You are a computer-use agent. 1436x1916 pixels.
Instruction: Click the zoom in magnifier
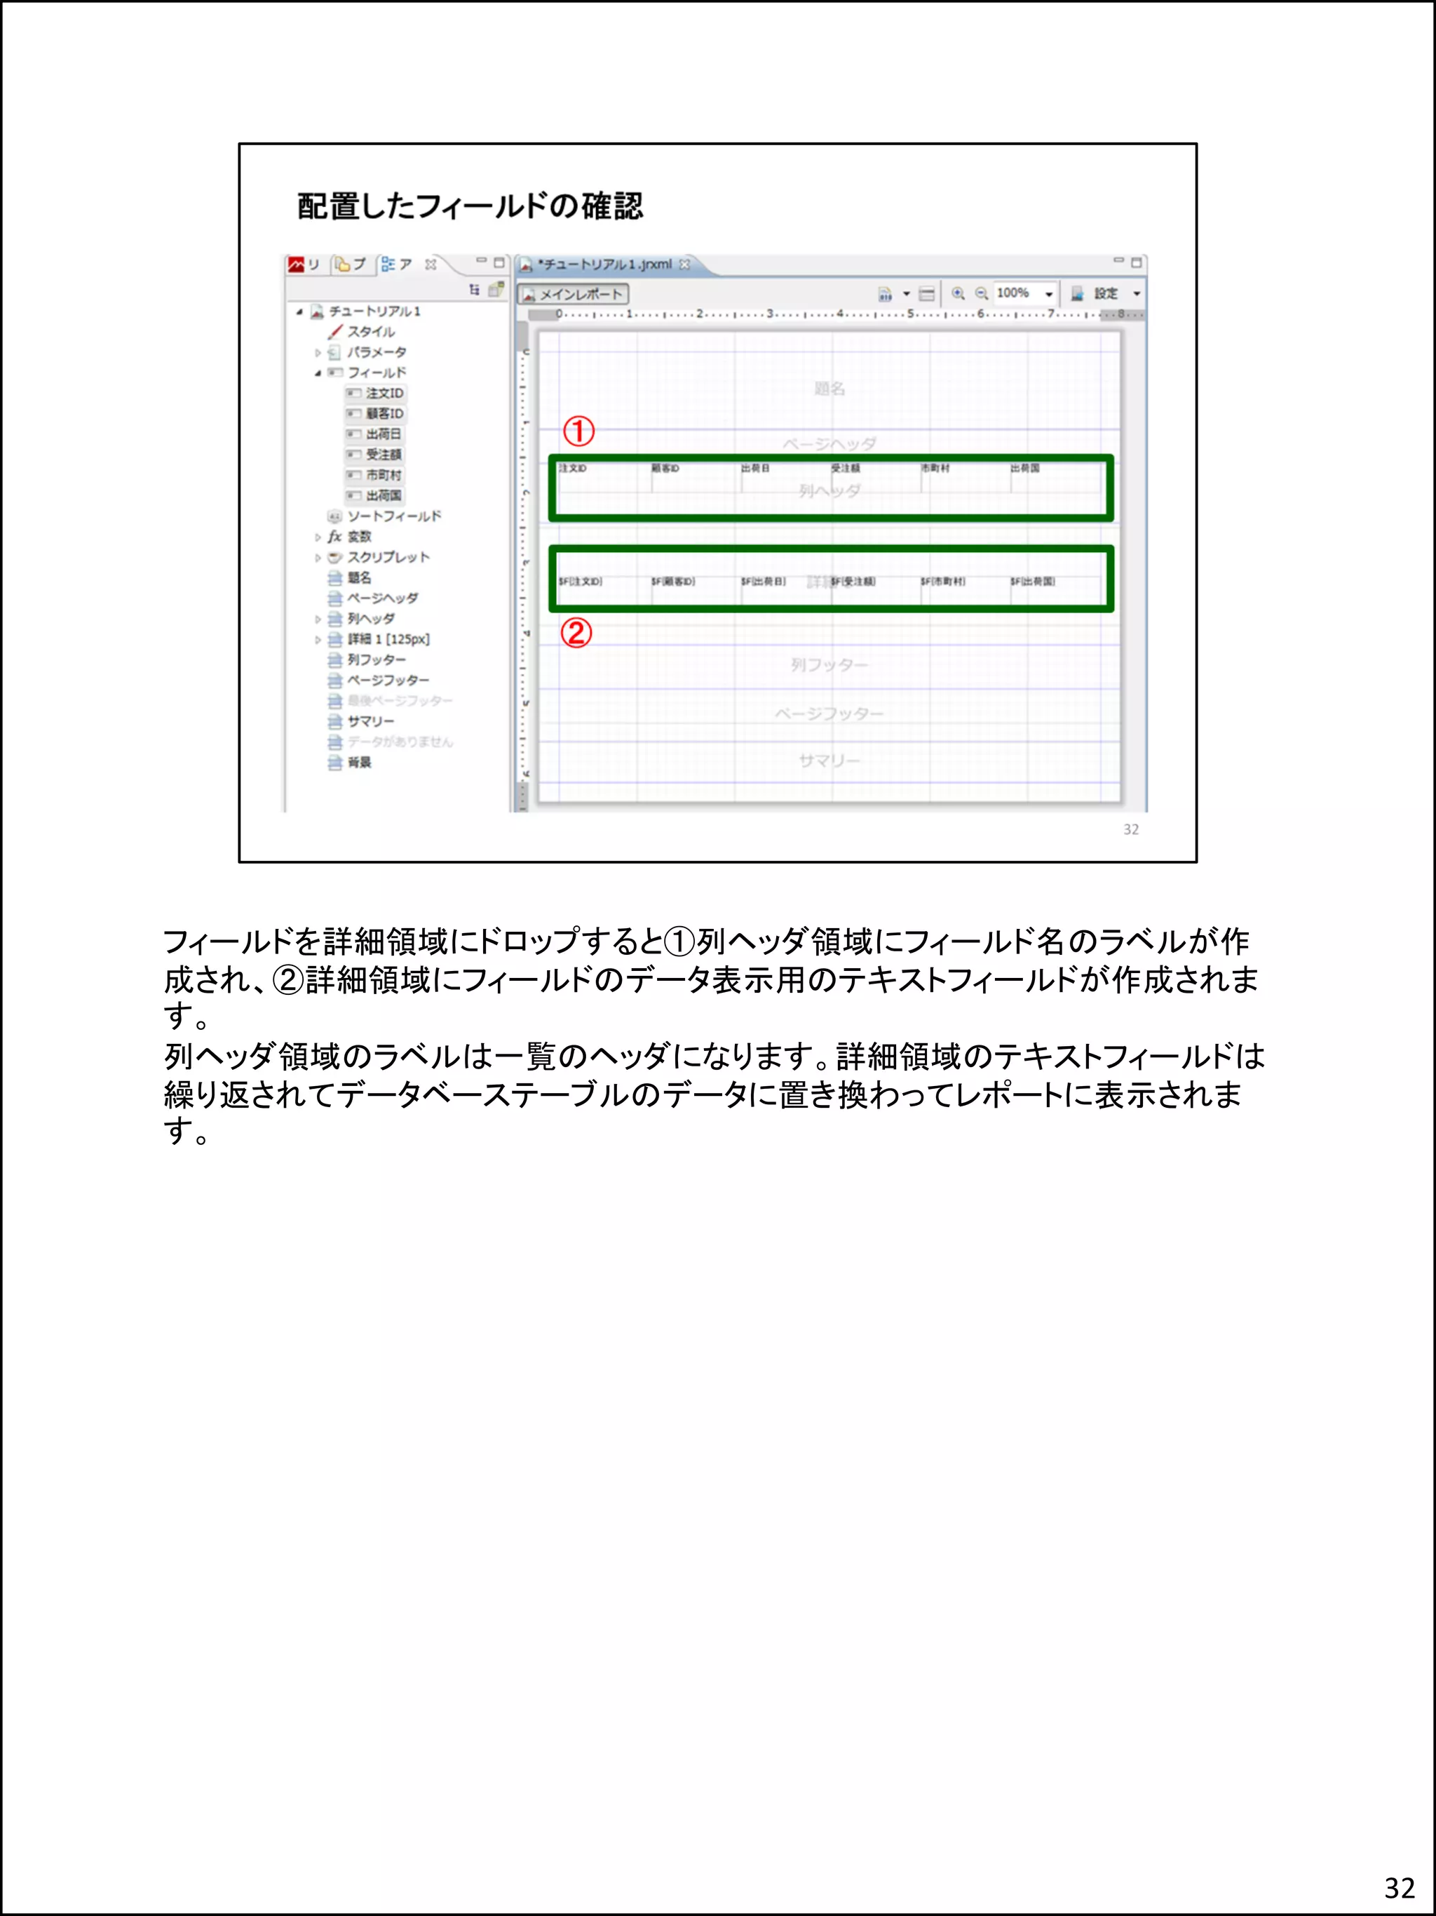[x=959, y=294]
